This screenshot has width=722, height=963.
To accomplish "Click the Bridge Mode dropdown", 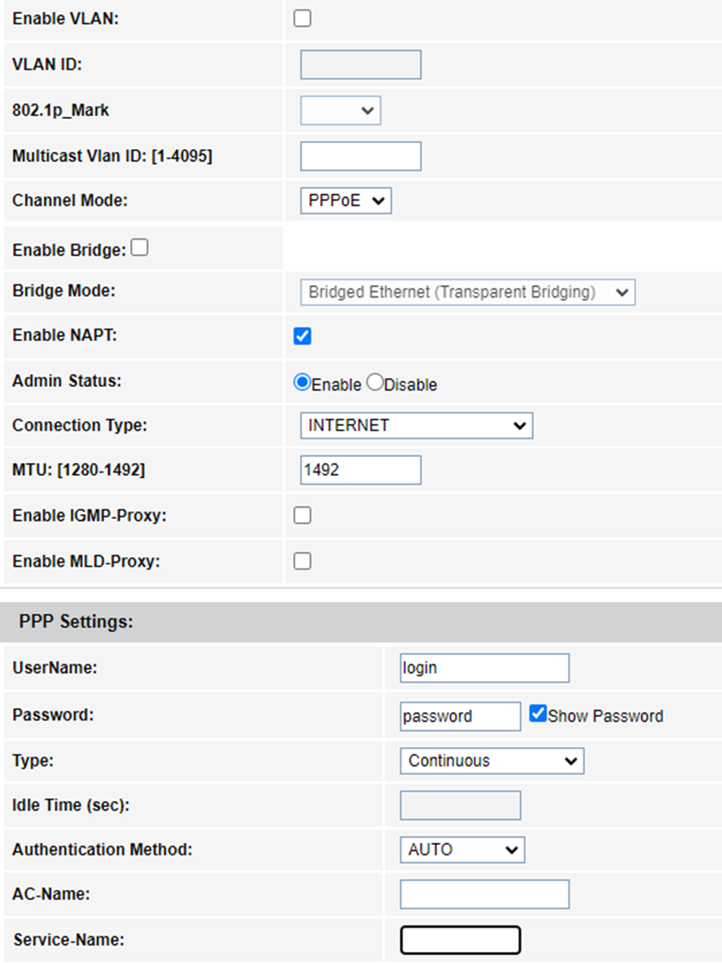I will point(468,292).
